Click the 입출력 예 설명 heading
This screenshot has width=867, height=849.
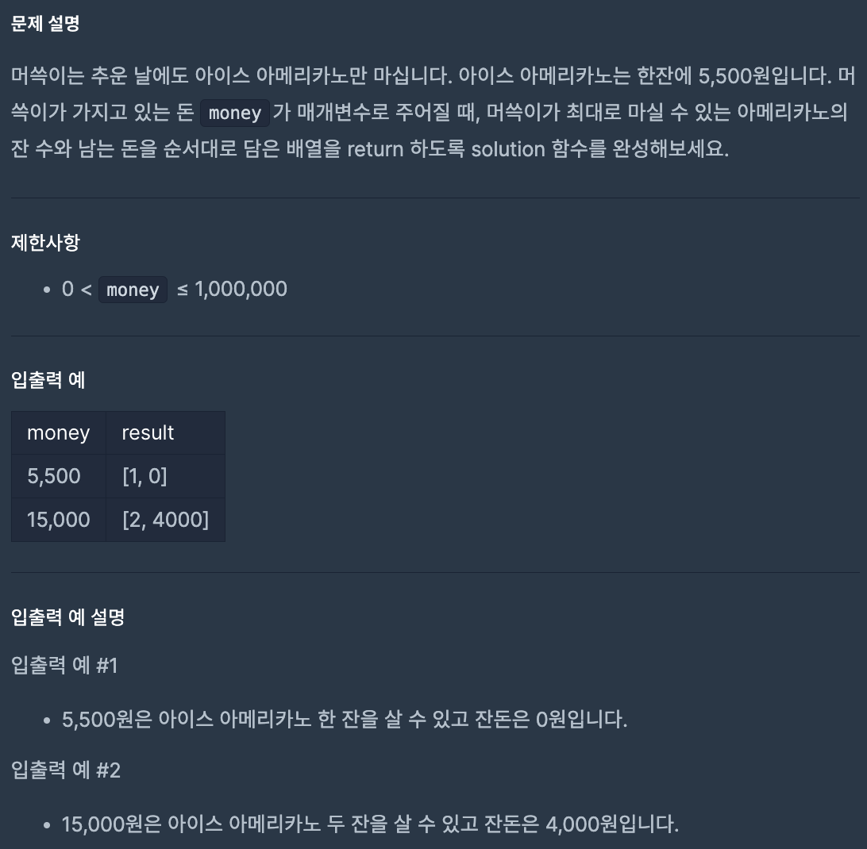(x=68, y=617)
